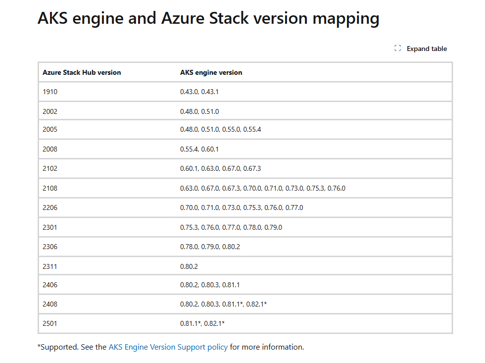Screen dimensions: 485x363
Task: Select the 2501 version cell
Action: pyautogui.click(x=50, y=323)
